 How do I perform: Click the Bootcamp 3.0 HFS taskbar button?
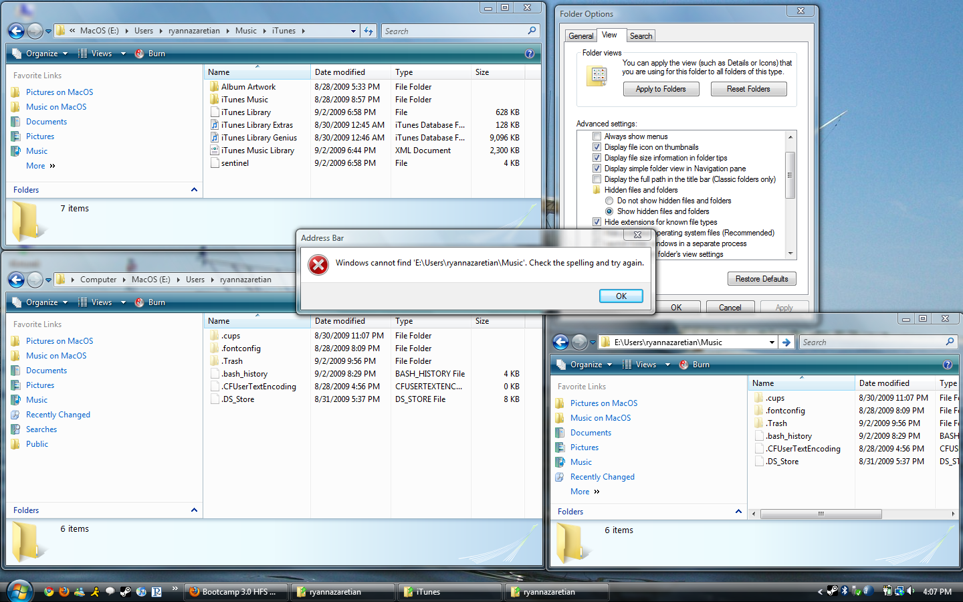coord(235,592)
